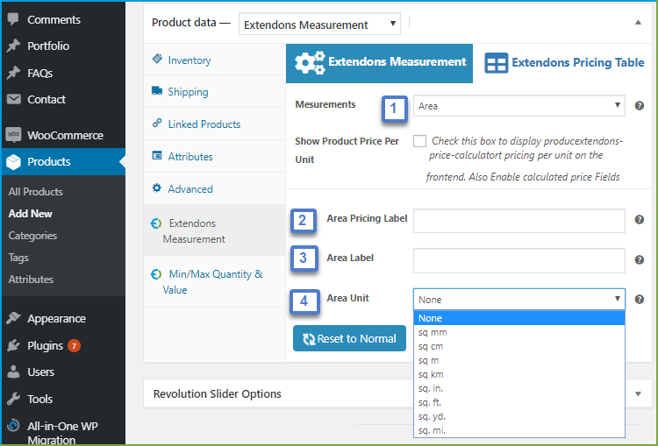Click the Tools wrench icon
The width and height of the screenshot is (658, 446).
click(13, 399)
